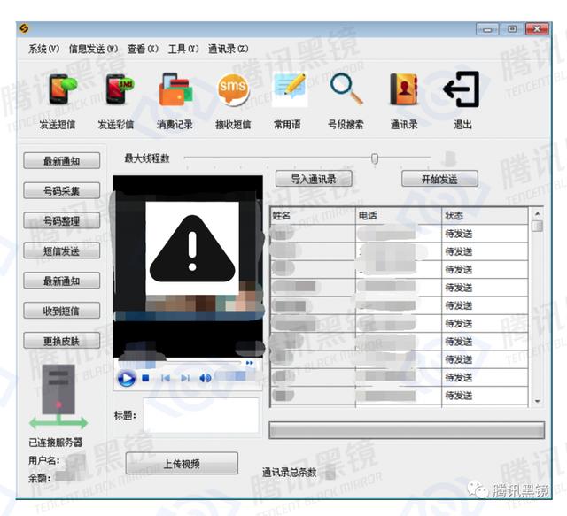This screenshot has height=516, width=567.
Task: Click the 短信发送 sidebar button
Action: [62, 250]
